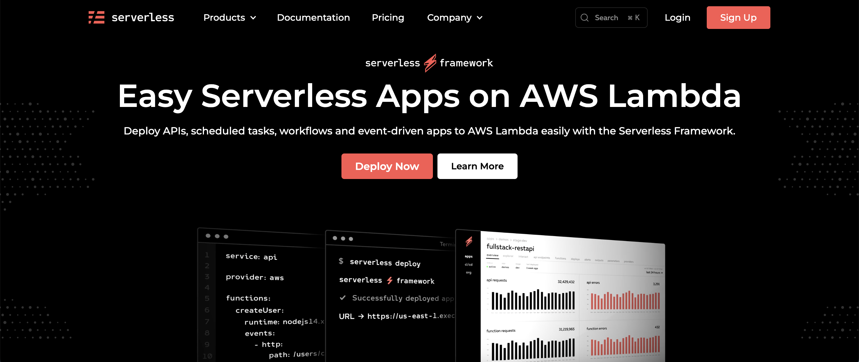Click the Deploy Now button
Image resolution: width=859 pixels, height=362 pixels.
point(387,166)
